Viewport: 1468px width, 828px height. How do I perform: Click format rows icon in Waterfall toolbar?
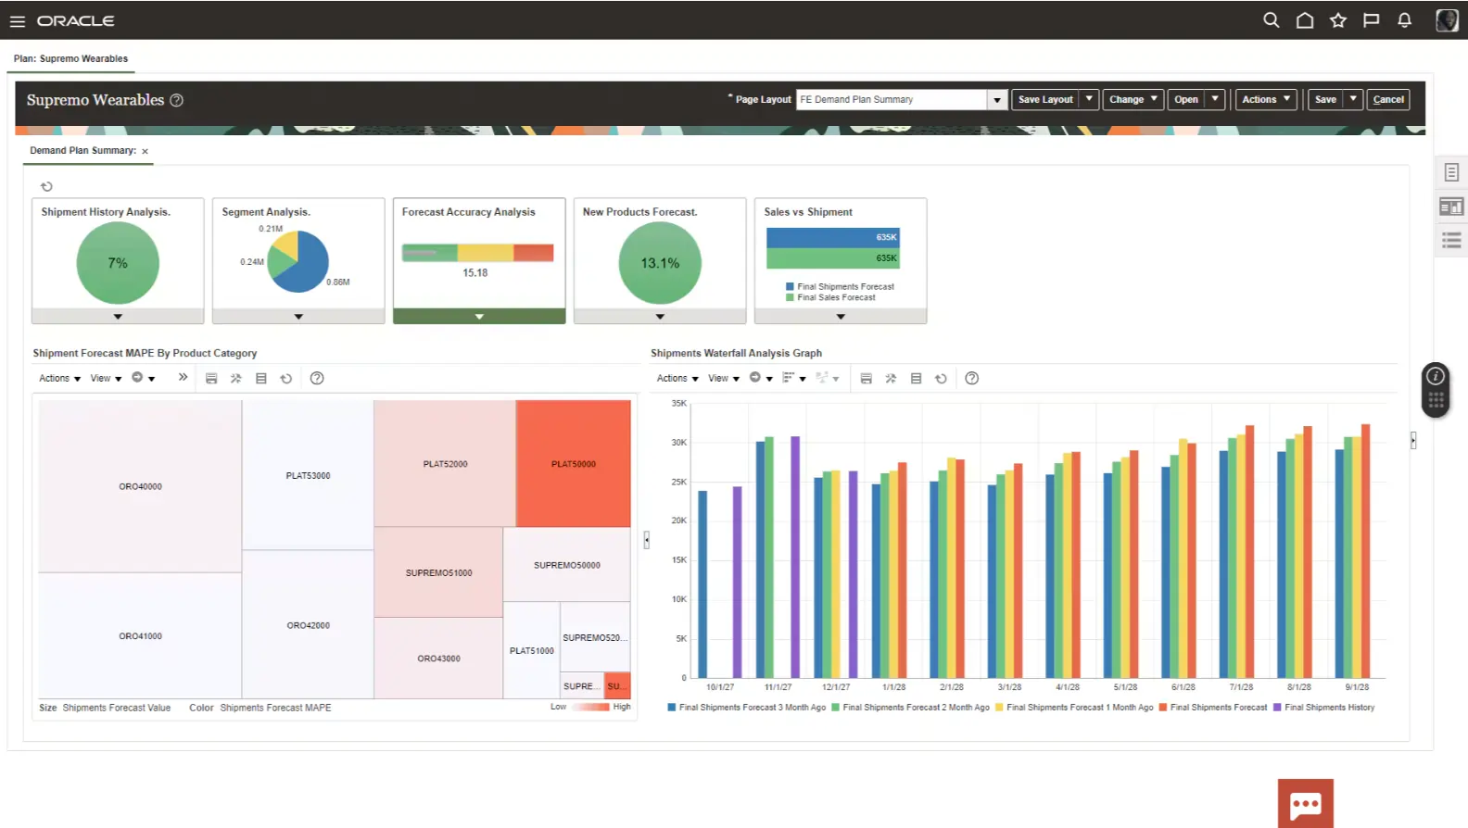(916, 378)
